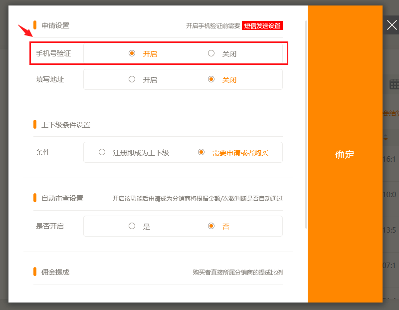Image resolution: width=399 pixels, height=310 pixels.
Task: Click the sort arrow icon in table header
Action: tap(386, 137)
